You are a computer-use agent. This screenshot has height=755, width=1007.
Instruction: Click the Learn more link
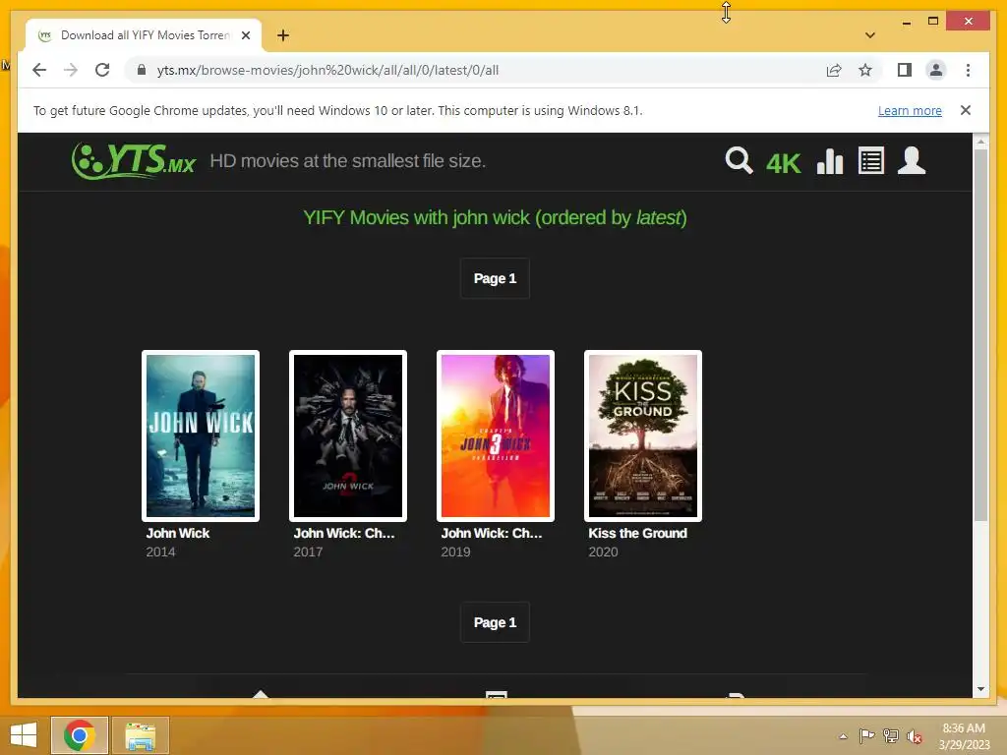tap(910, 110)
